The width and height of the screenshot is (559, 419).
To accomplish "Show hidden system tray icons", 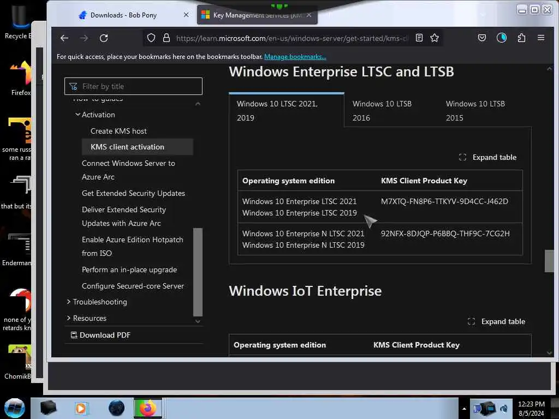I will coord(464,409).
